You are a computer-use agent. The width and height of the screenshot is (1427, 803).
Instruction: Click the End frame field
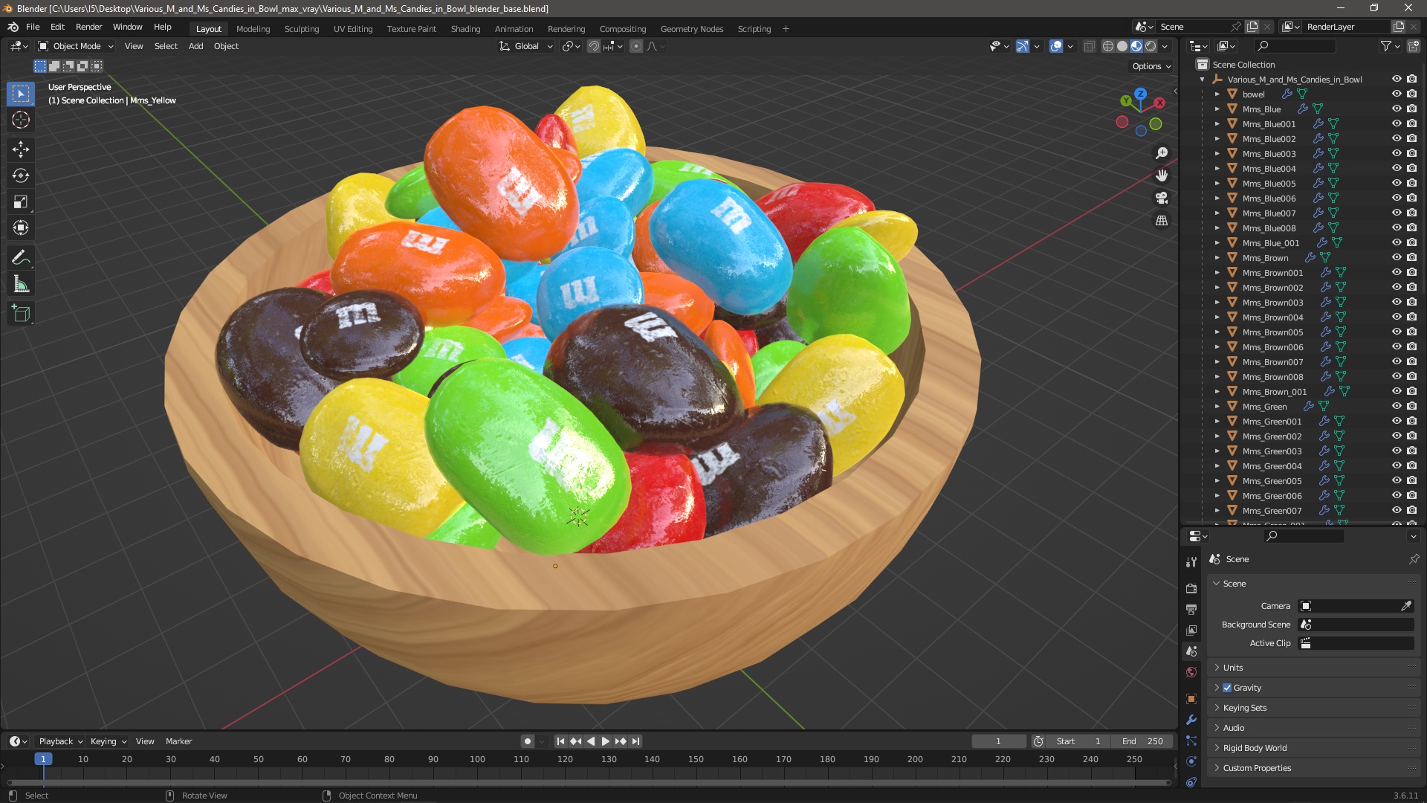[x=1142, y=741]
